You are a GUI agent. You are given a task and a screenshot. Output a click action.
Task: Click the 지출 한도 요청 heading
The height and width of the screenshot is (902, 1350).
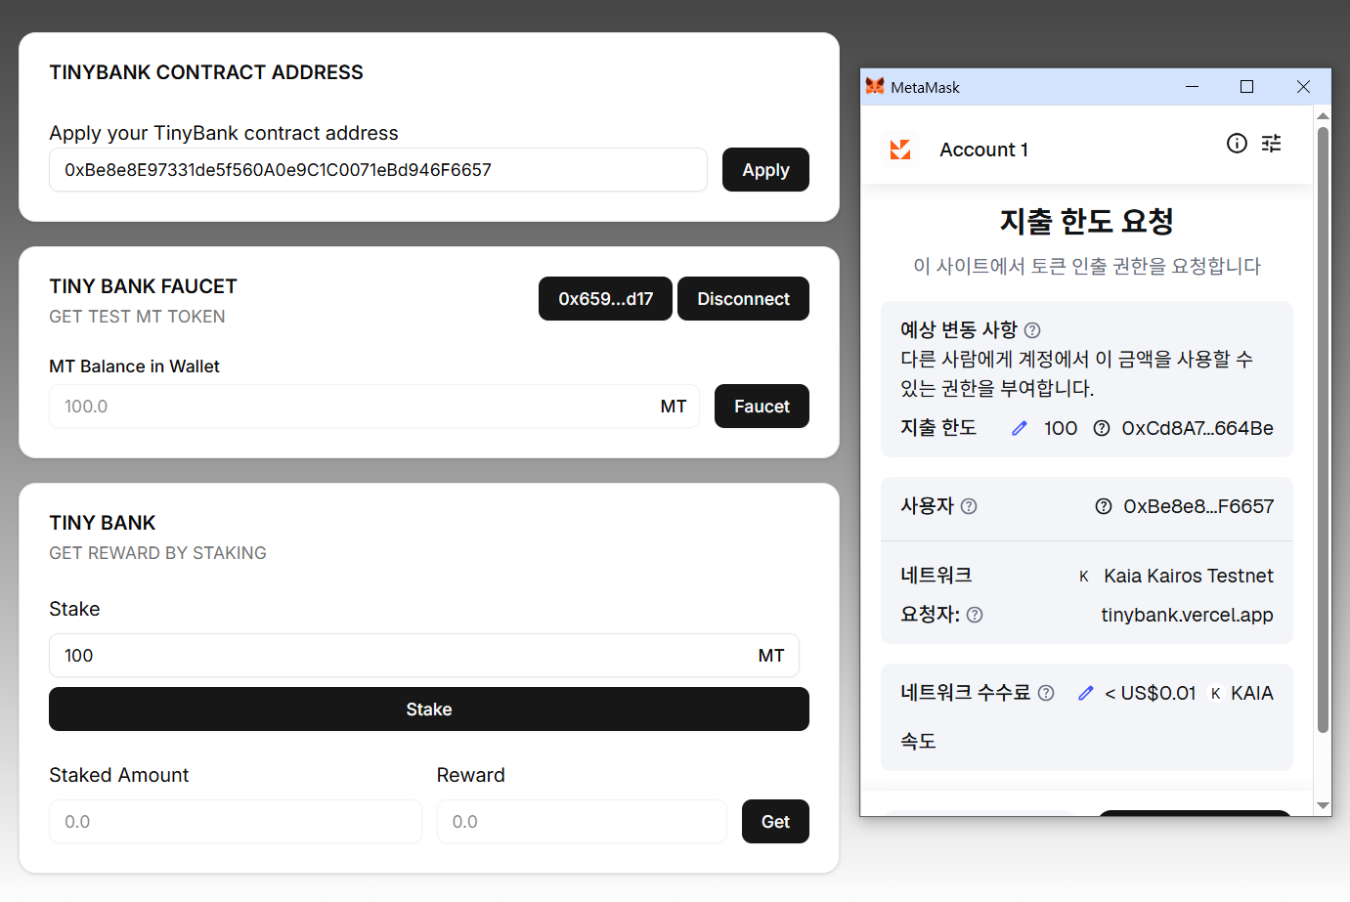(1086, 221)
